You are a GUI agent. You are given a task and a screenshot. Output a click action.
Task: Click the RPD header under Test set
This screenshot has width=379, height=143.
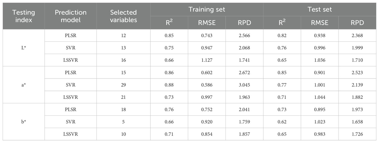[x=357, y=23]
